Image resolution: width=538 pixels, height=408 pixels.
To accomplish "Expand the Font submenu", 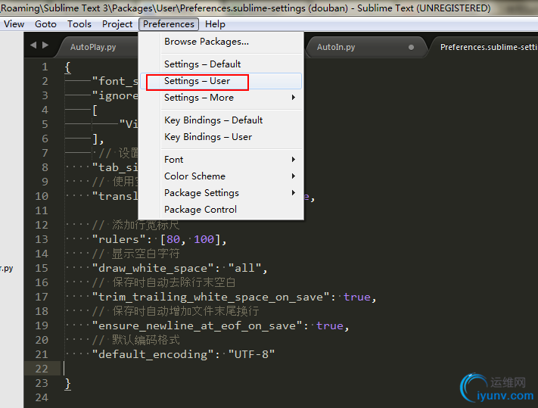I will [x=221, y=160].
